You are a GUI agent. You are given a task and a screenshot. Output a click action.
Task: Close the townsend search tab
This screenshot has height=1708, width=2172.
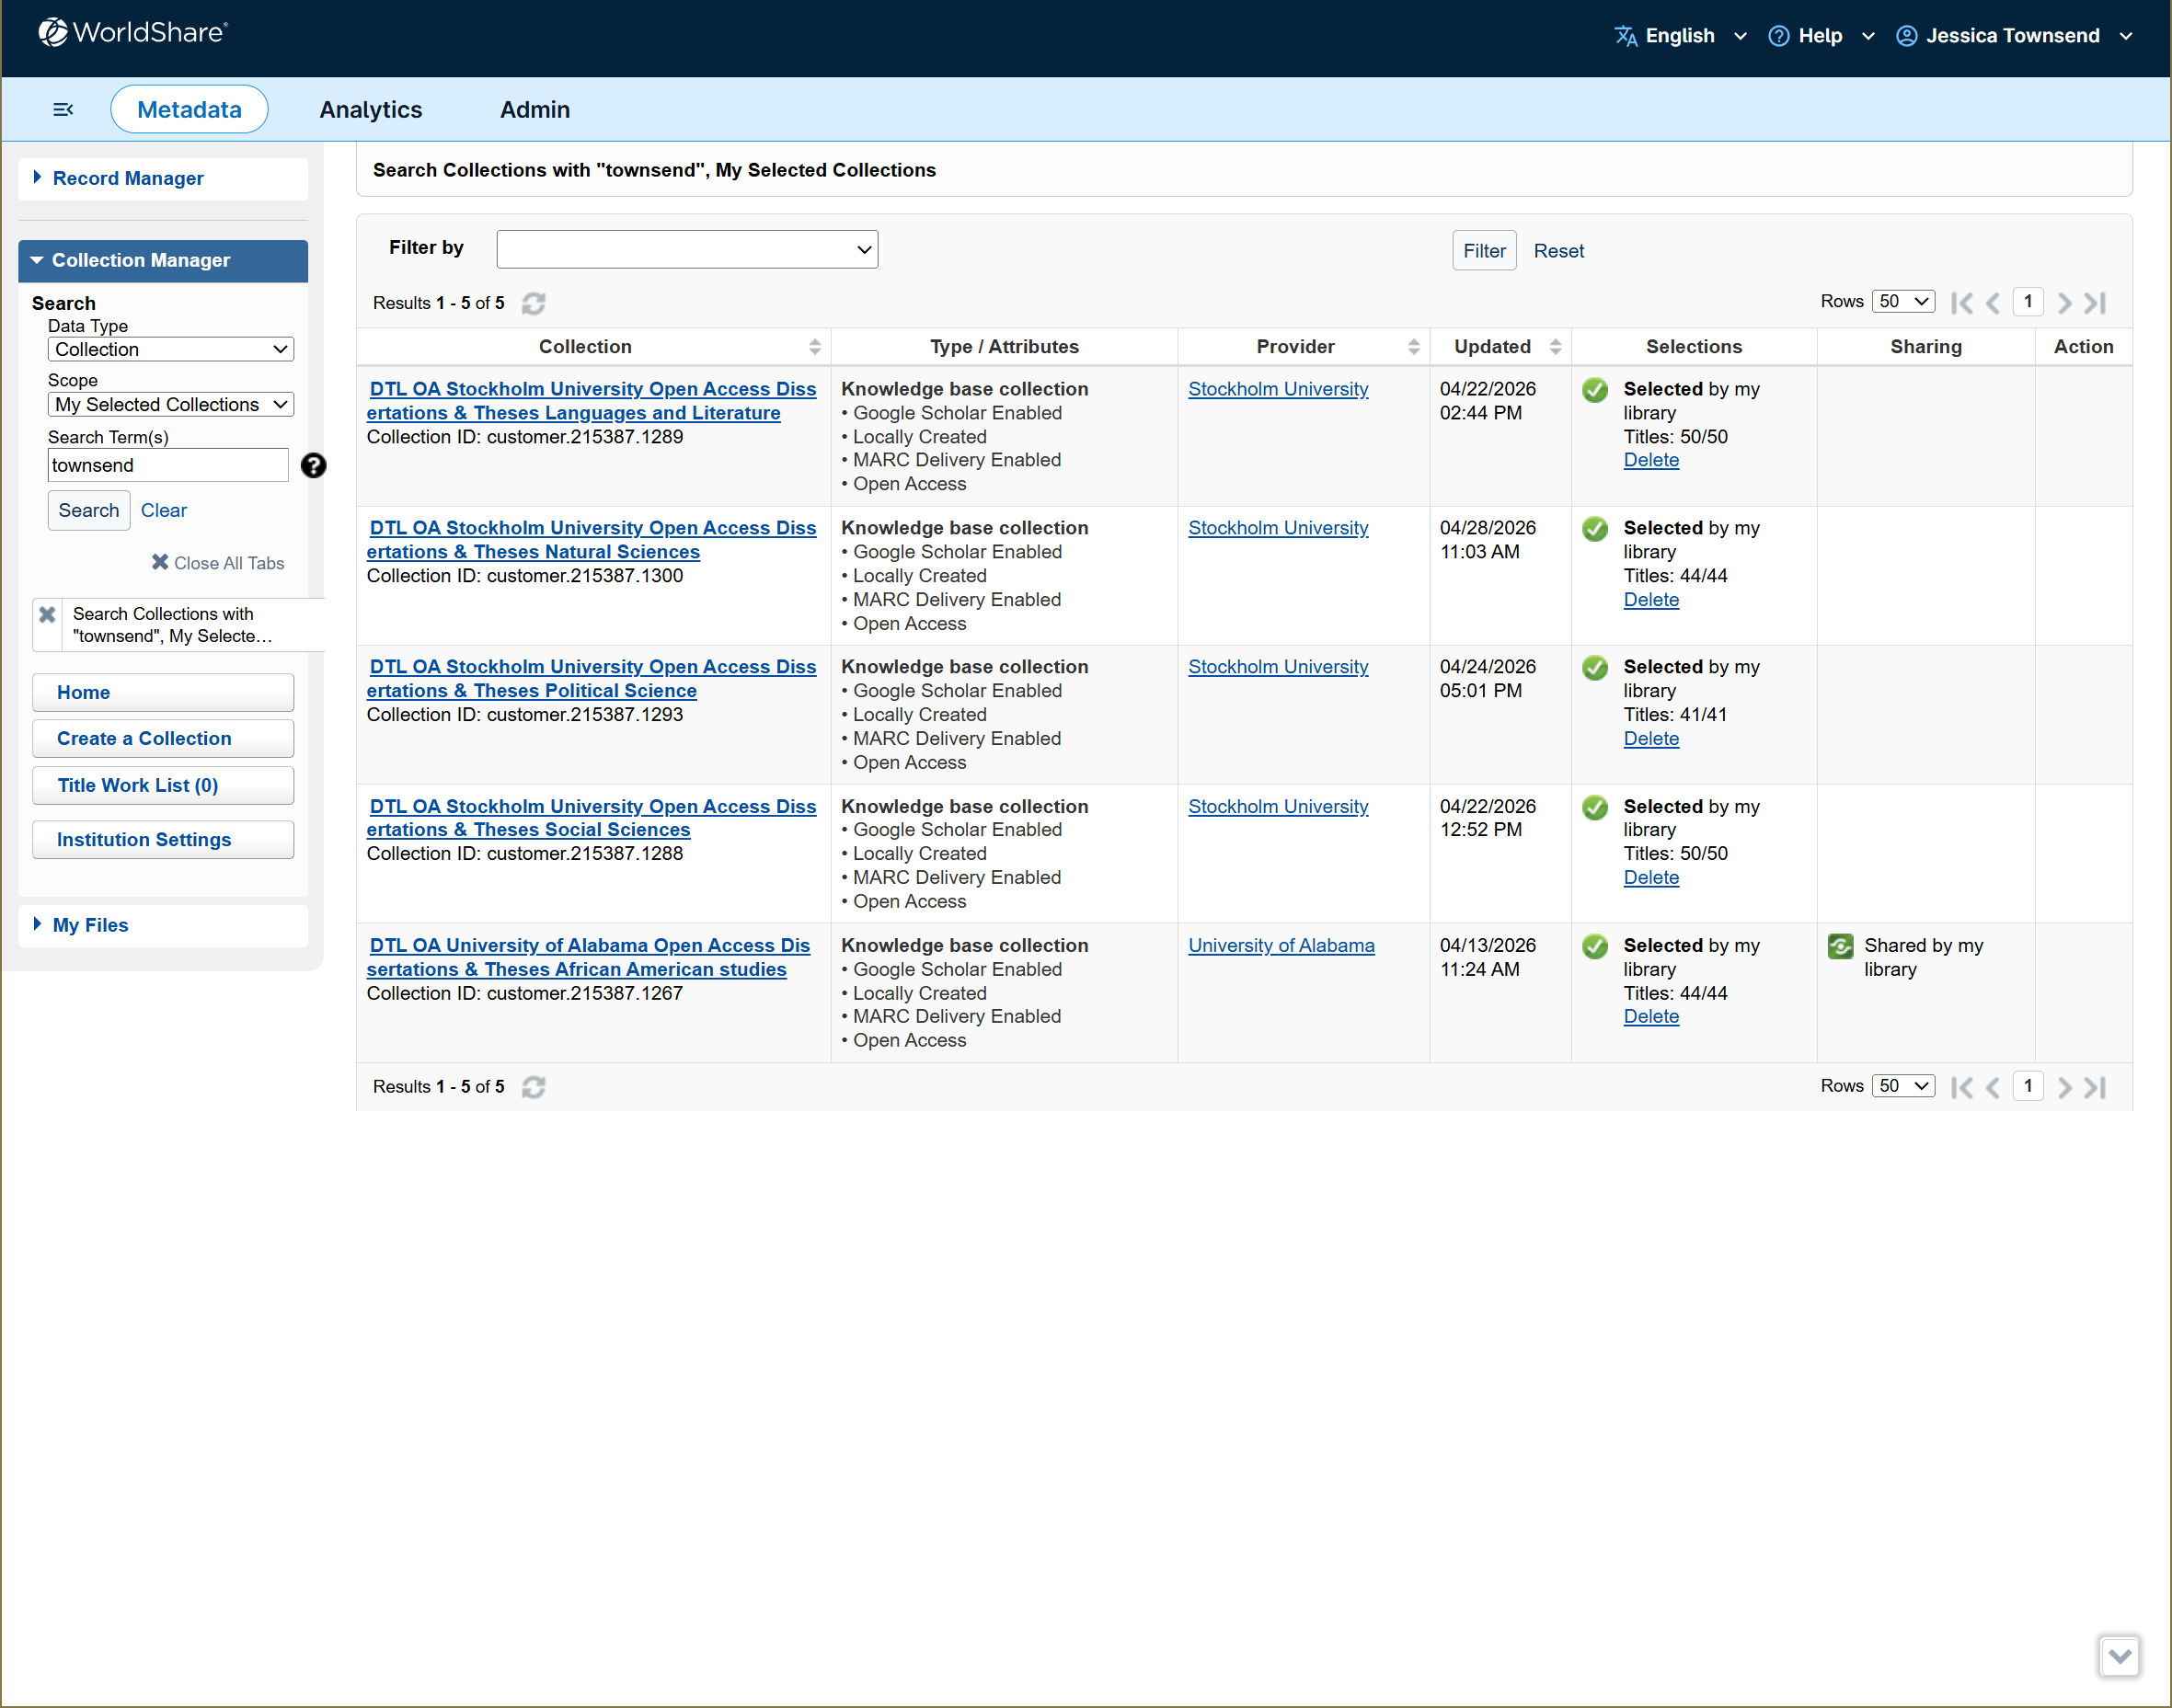click(47, 615)
